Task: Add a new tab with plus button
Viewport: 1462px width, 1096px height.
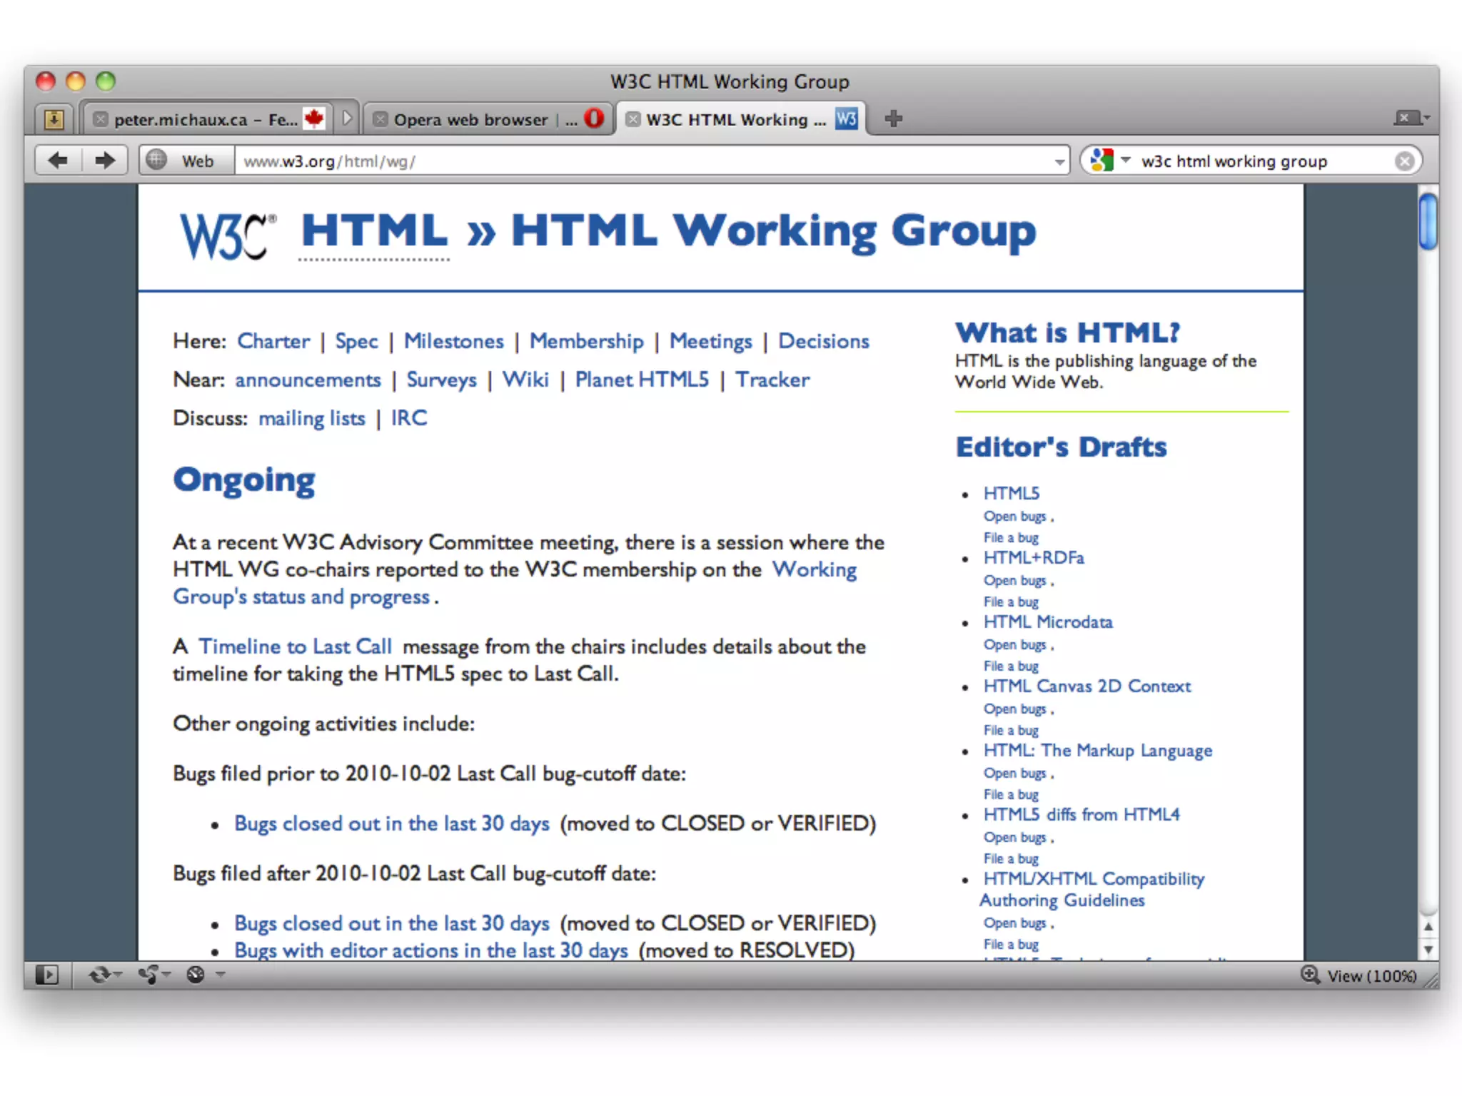Action: click(893, 118)
